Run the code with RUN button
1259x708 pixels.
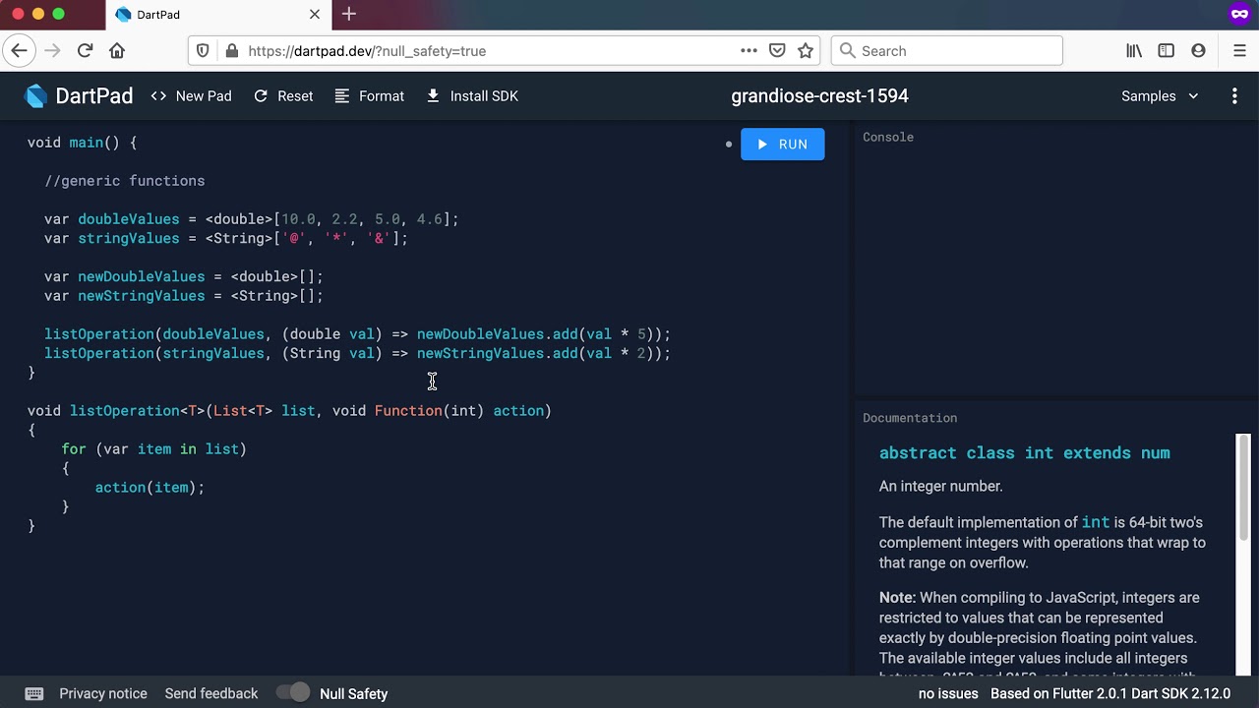[783, 144]
